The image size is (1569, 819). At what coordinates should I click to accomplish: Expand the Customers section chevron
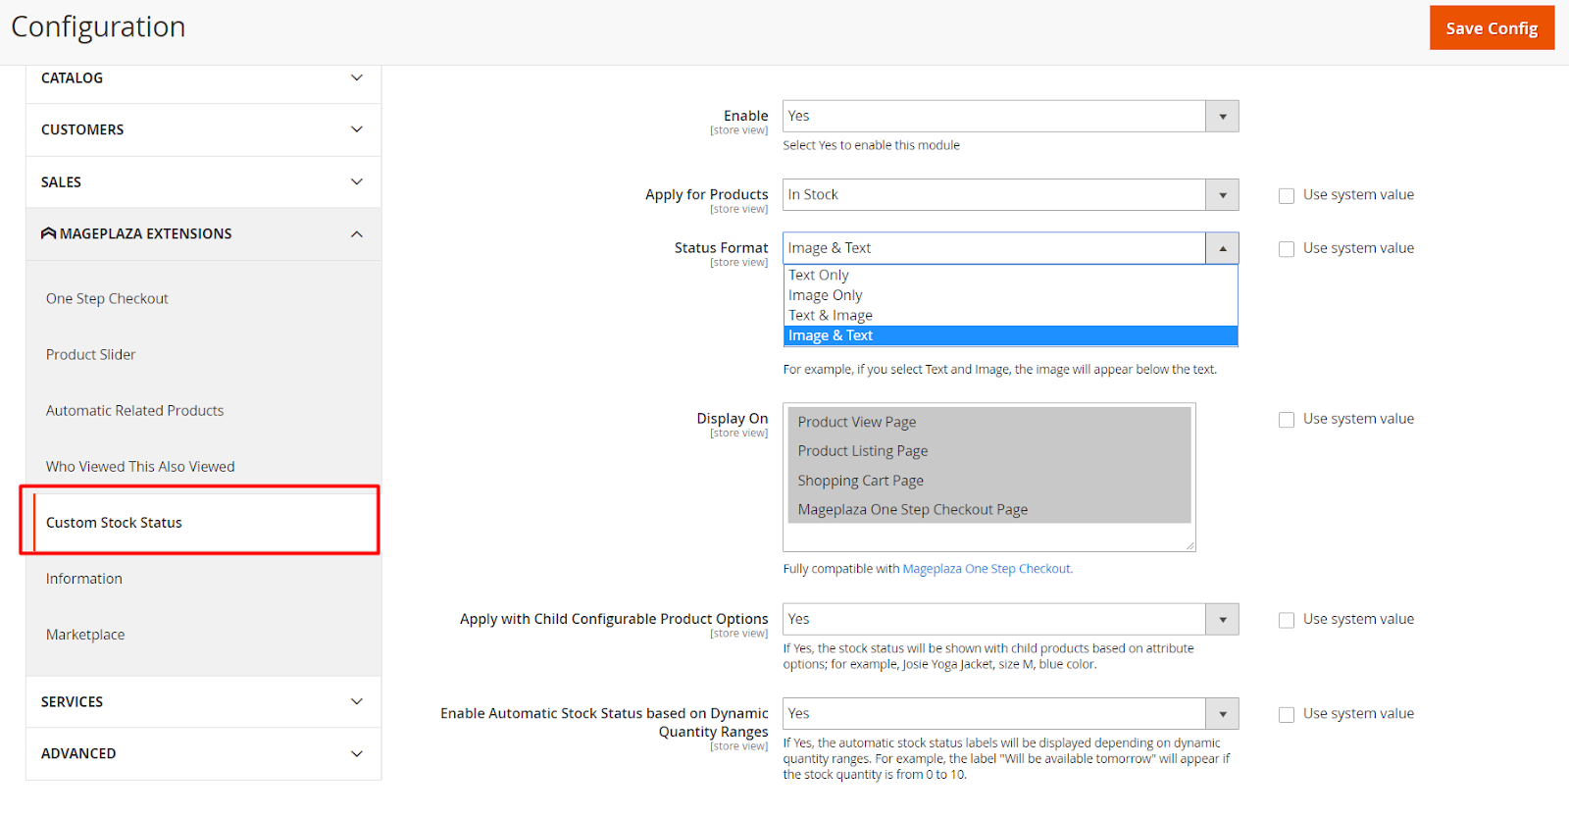(357, 129)
